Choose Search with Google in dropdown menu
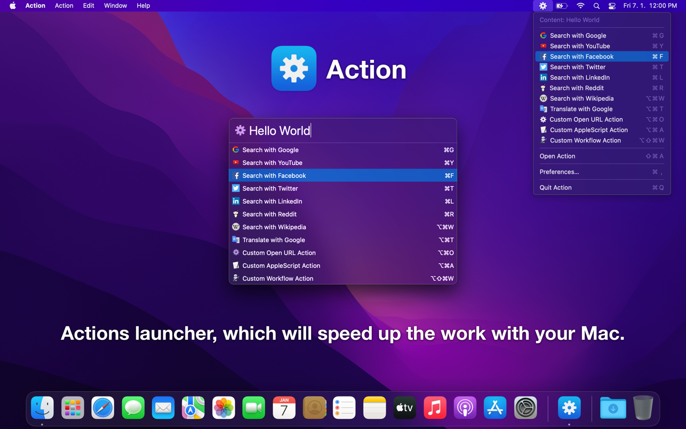Viewport: 686px width, 429px height. point(602,36)
